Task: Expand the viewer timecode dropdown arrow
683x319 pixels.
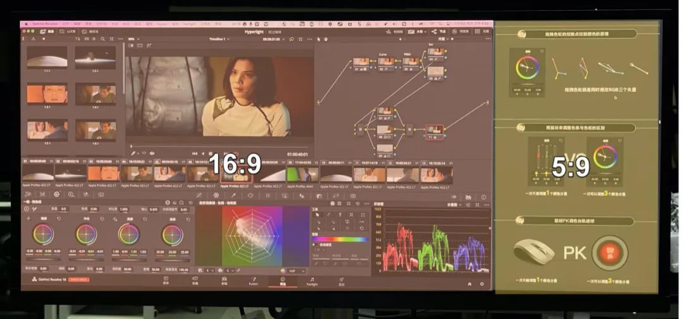Action: (x=285, y=39)
